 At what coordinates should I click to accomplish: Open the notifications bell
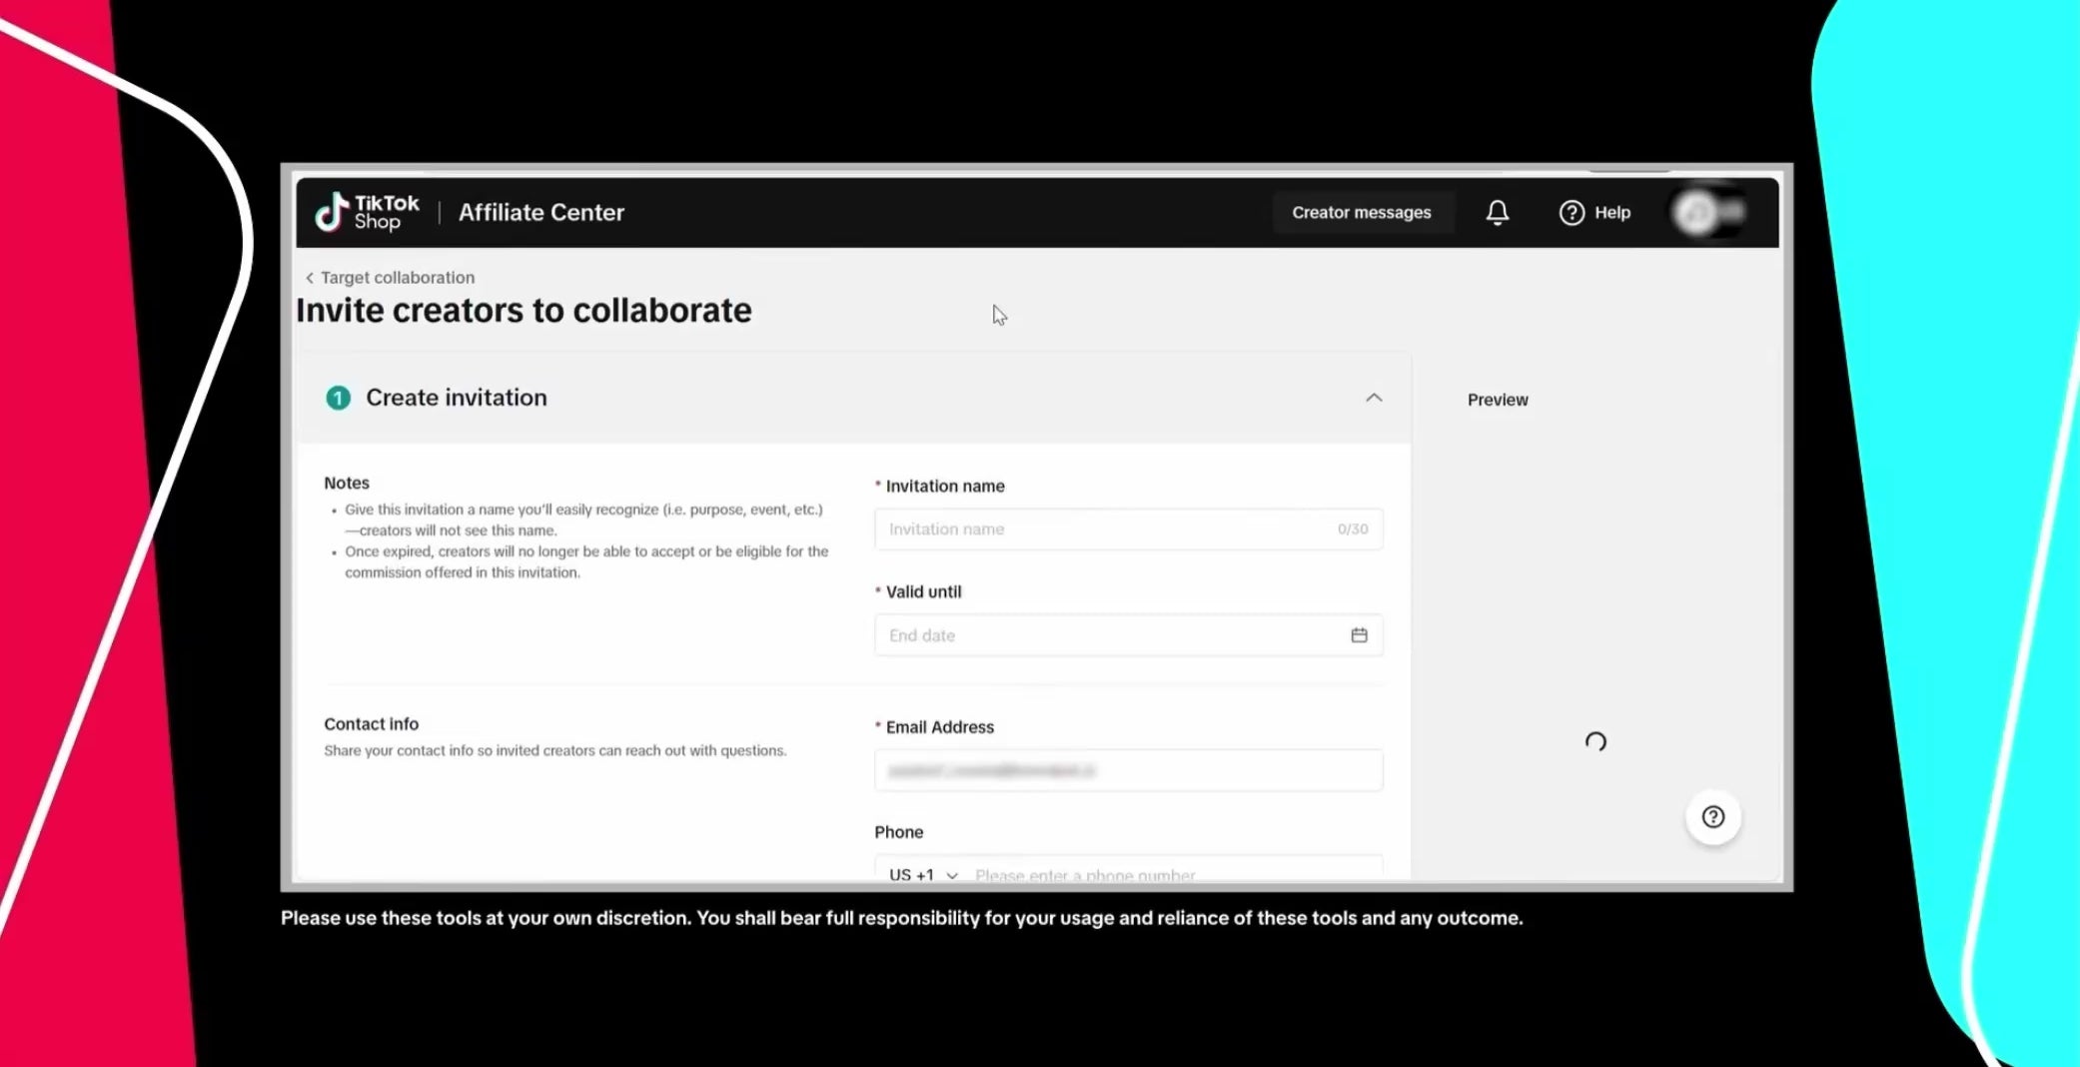[1497, 212]
